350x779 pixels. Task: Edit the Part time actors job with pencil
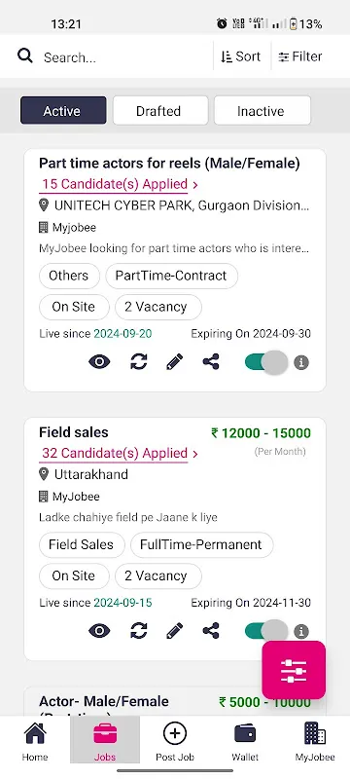click(174, 362)
